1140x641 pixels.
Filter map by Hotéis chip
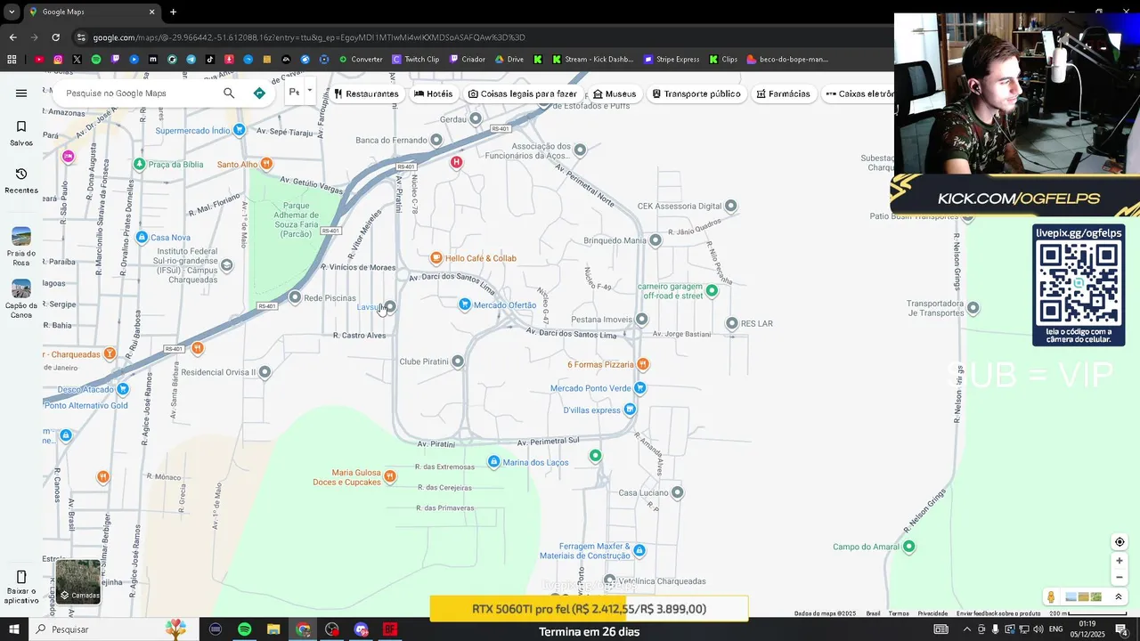434,93
